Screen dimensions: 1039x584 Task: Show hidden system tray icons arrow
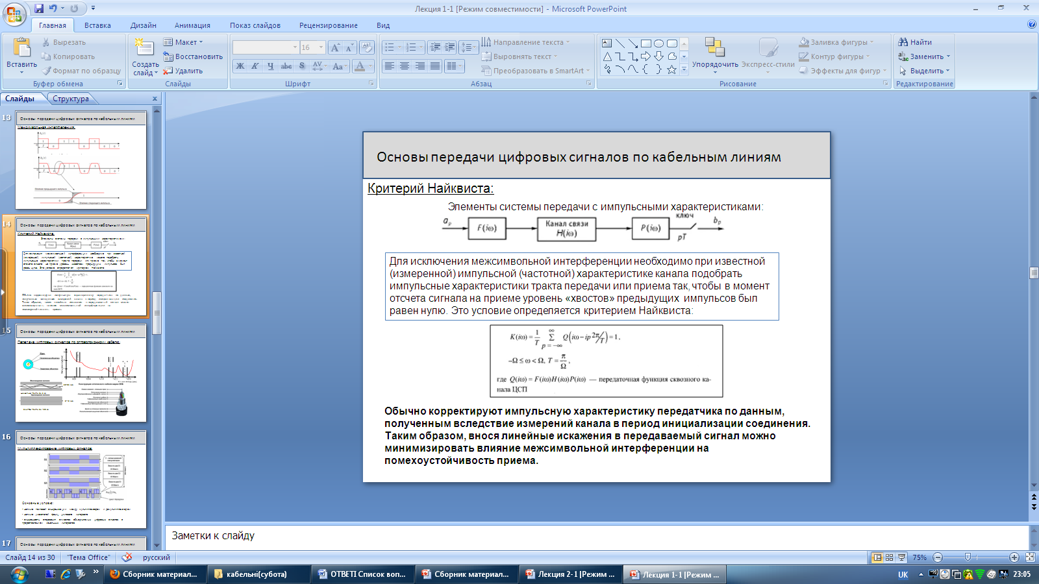click(x=920, y=574)
